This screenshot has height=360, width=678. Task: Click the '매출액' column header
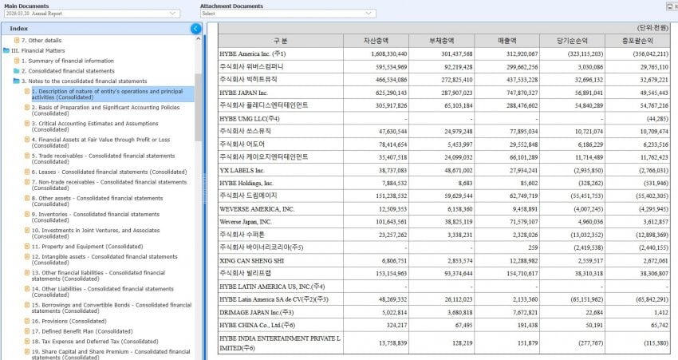point(507,41)
